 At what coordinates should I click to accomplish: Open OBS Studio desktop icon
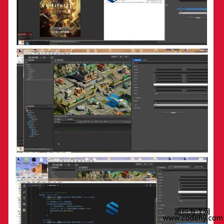34,161
